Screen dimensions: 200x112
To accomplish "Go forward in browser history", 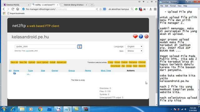I will (x=8, y=9).
